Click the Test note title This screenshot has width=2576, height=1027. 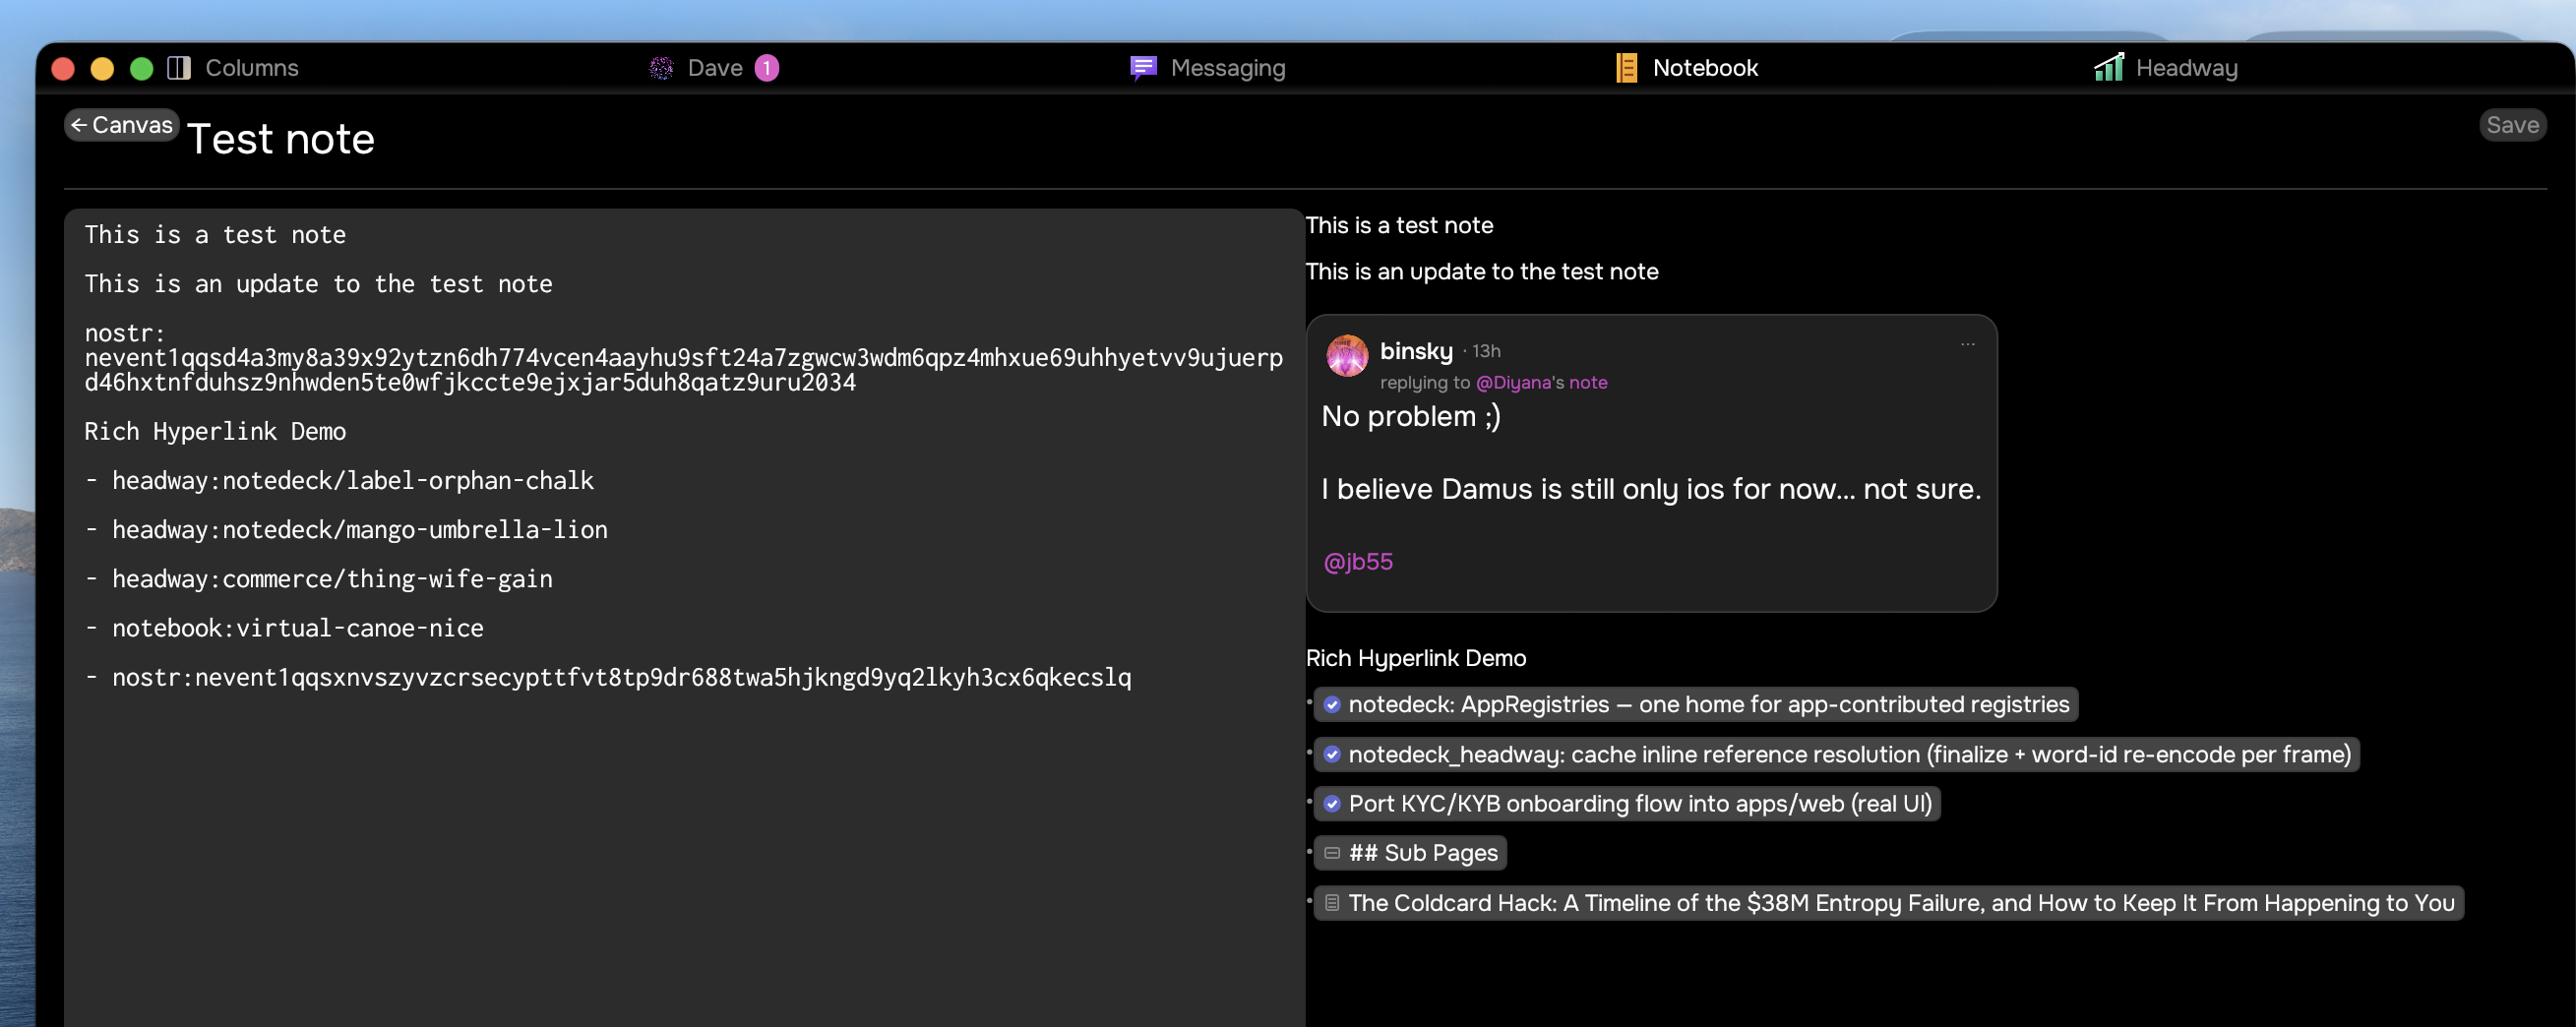(x=281, y=139)
